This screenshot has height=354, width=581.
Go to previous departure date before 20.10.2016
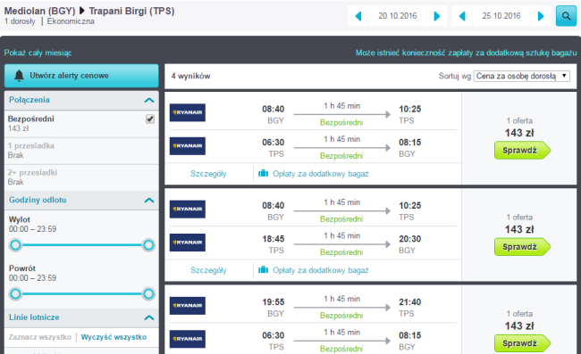pyautogui.click(x=358, y=16)
